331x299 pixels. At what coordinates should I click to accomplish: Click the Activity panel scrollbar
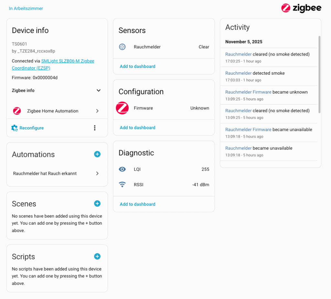tap(319, 74)
